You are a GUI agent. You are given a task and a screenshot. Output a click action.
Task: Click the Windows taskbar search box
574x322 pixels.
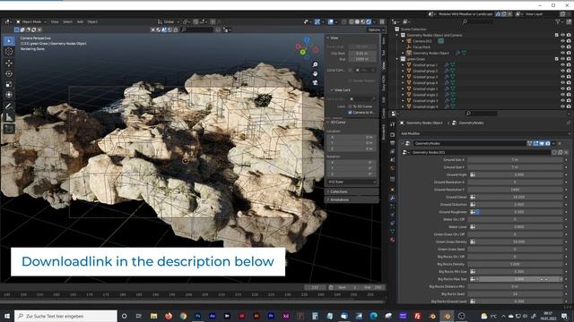[65, 316]
